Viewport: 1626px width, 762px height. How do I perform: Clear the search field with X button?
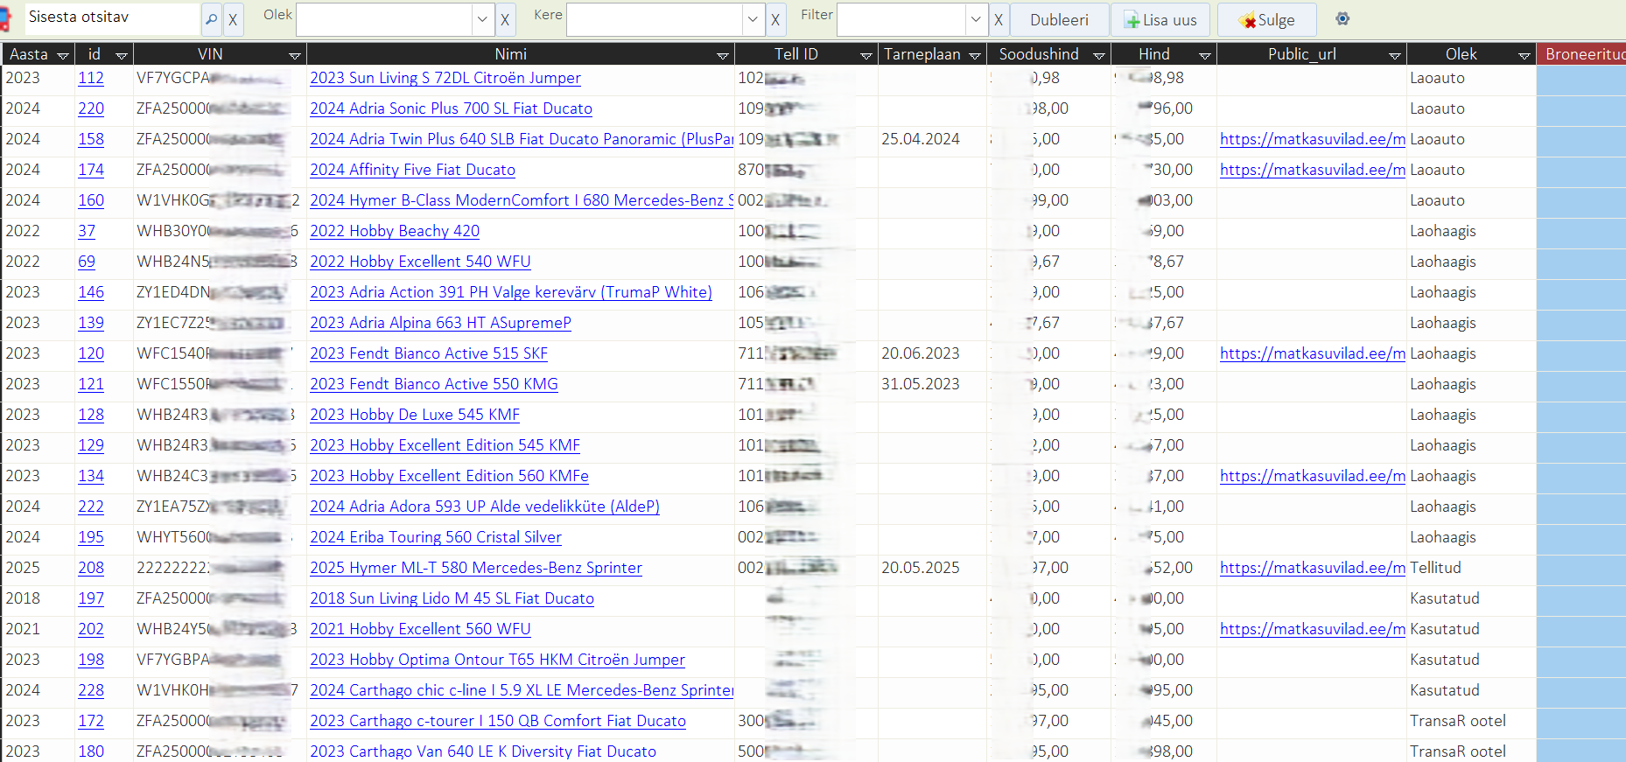click(233, 19)
